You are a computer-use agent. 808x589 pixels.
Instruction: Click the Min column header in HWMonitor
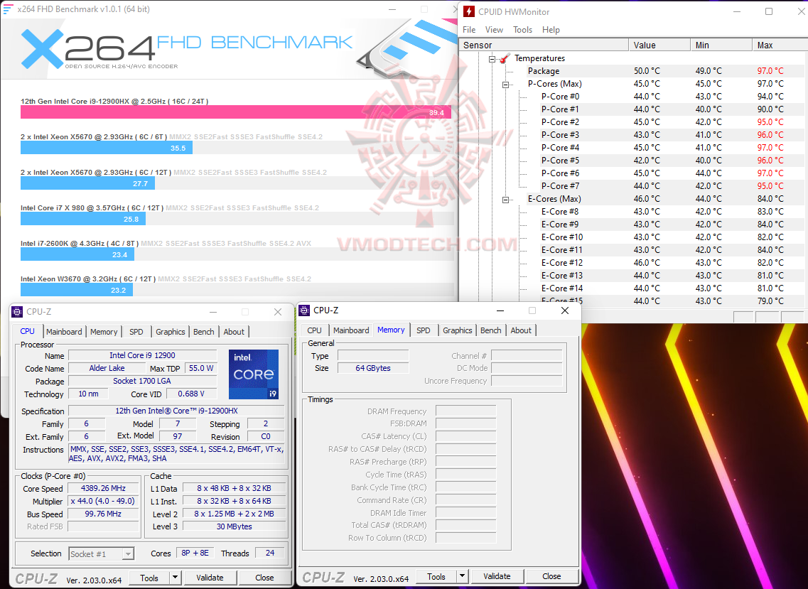tap(721, 45)
